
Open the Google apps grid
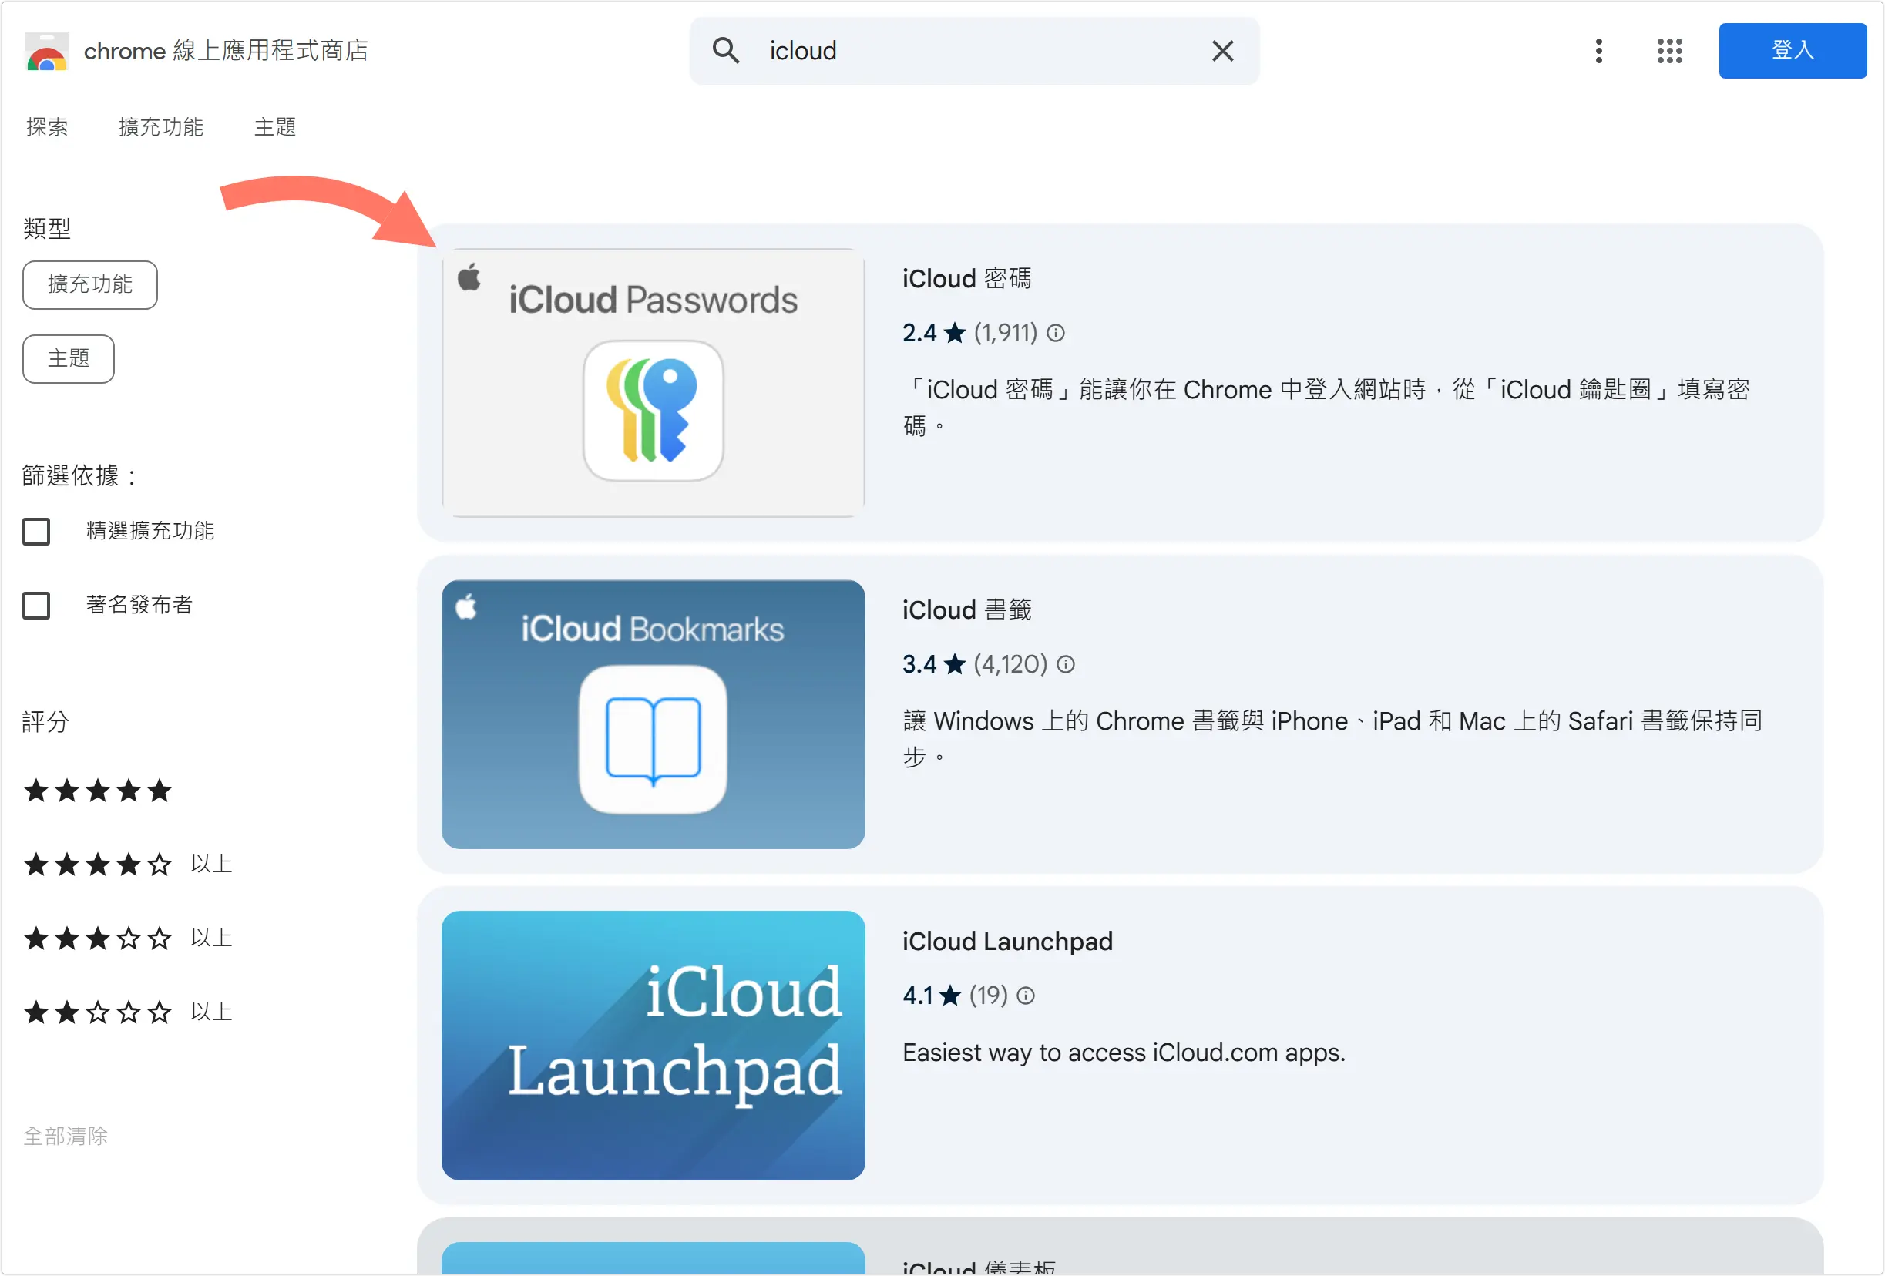(1669, 50)
